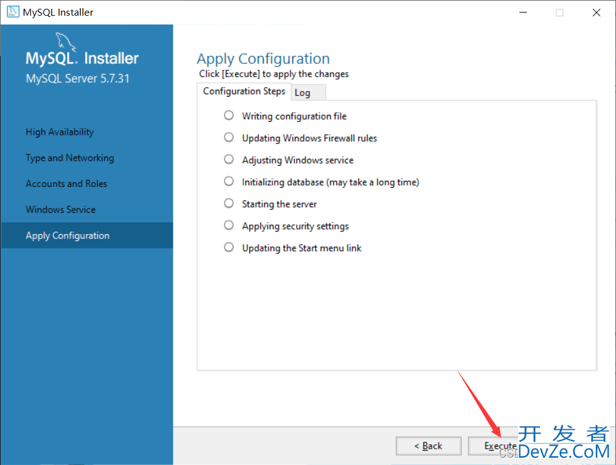Click the 'MySQL Server 5.7.31' label
Viewport: 616px width, 465px height.
tap(77, 78)
